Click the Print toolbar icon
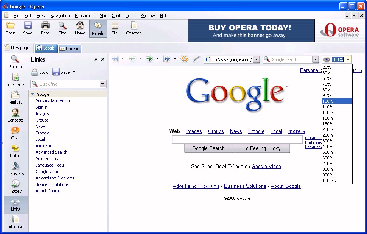 [45, 28]
